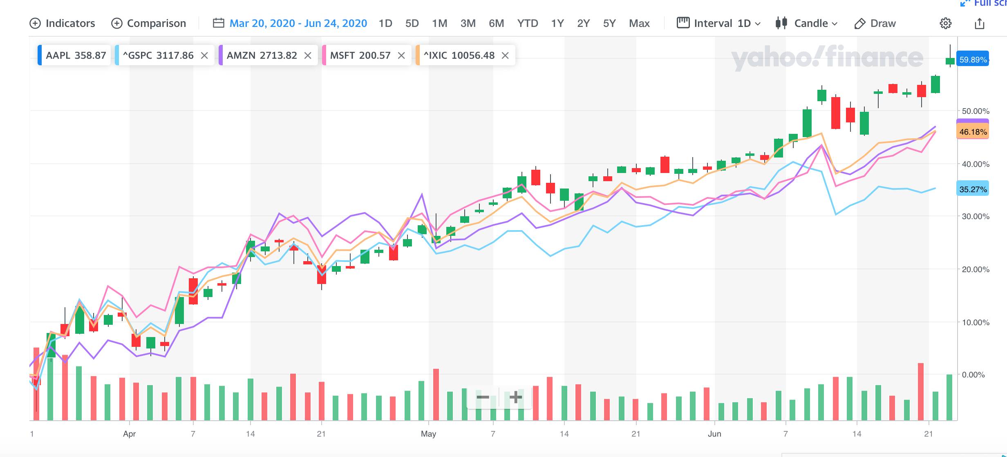
Task: Click the May x-axis label
Action: 428,434
